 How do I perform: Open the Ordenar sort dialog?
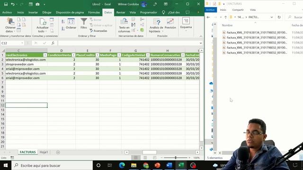[71, 24]
